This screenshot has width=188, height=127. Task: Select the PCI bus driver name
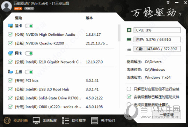pos(27,81)
